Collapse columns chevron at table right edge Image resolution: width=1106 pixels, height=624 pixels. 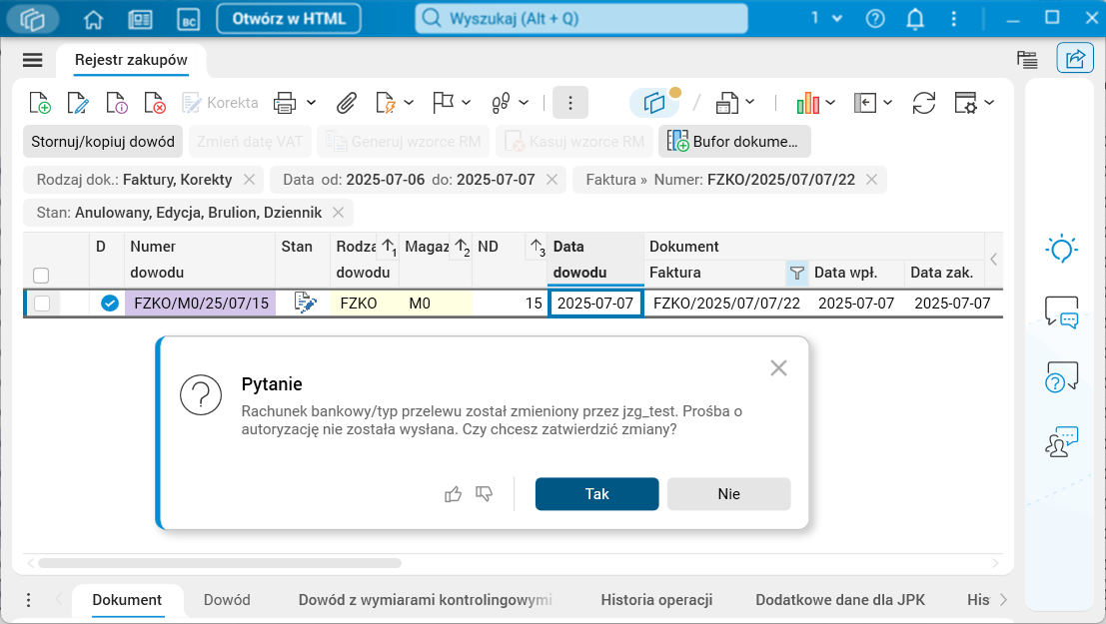[993, 260]
